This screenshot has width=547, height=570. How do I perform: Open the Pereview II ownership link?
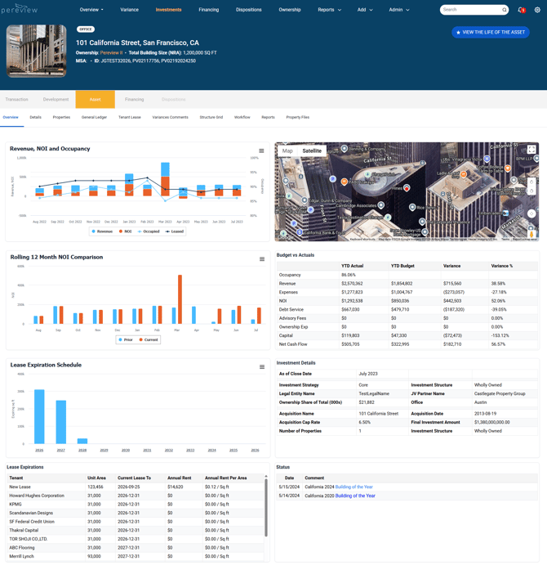coord(111,52)
